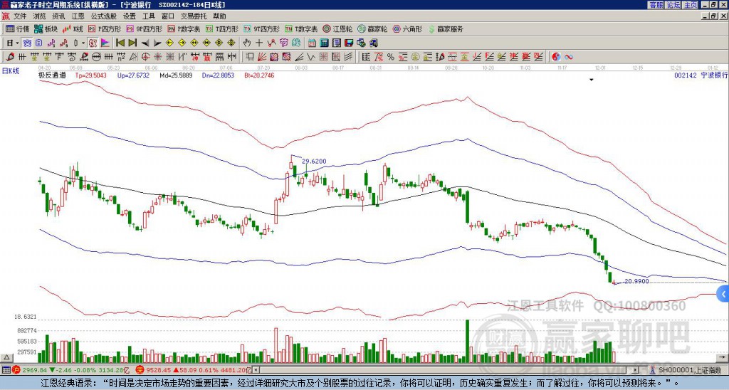Click horizontal scrollbar right arrow
Screen dimensions: 729x390
pos(636,370)
